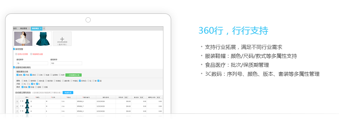
Task: Toggle the 库存预警 checkbox
Action: coord(14,49)
